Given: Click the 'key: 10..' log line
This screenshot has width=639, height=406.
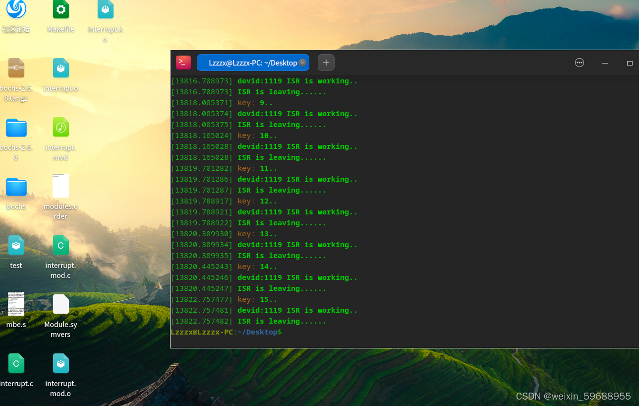Looking at the screenshot, I should (224, 135).
